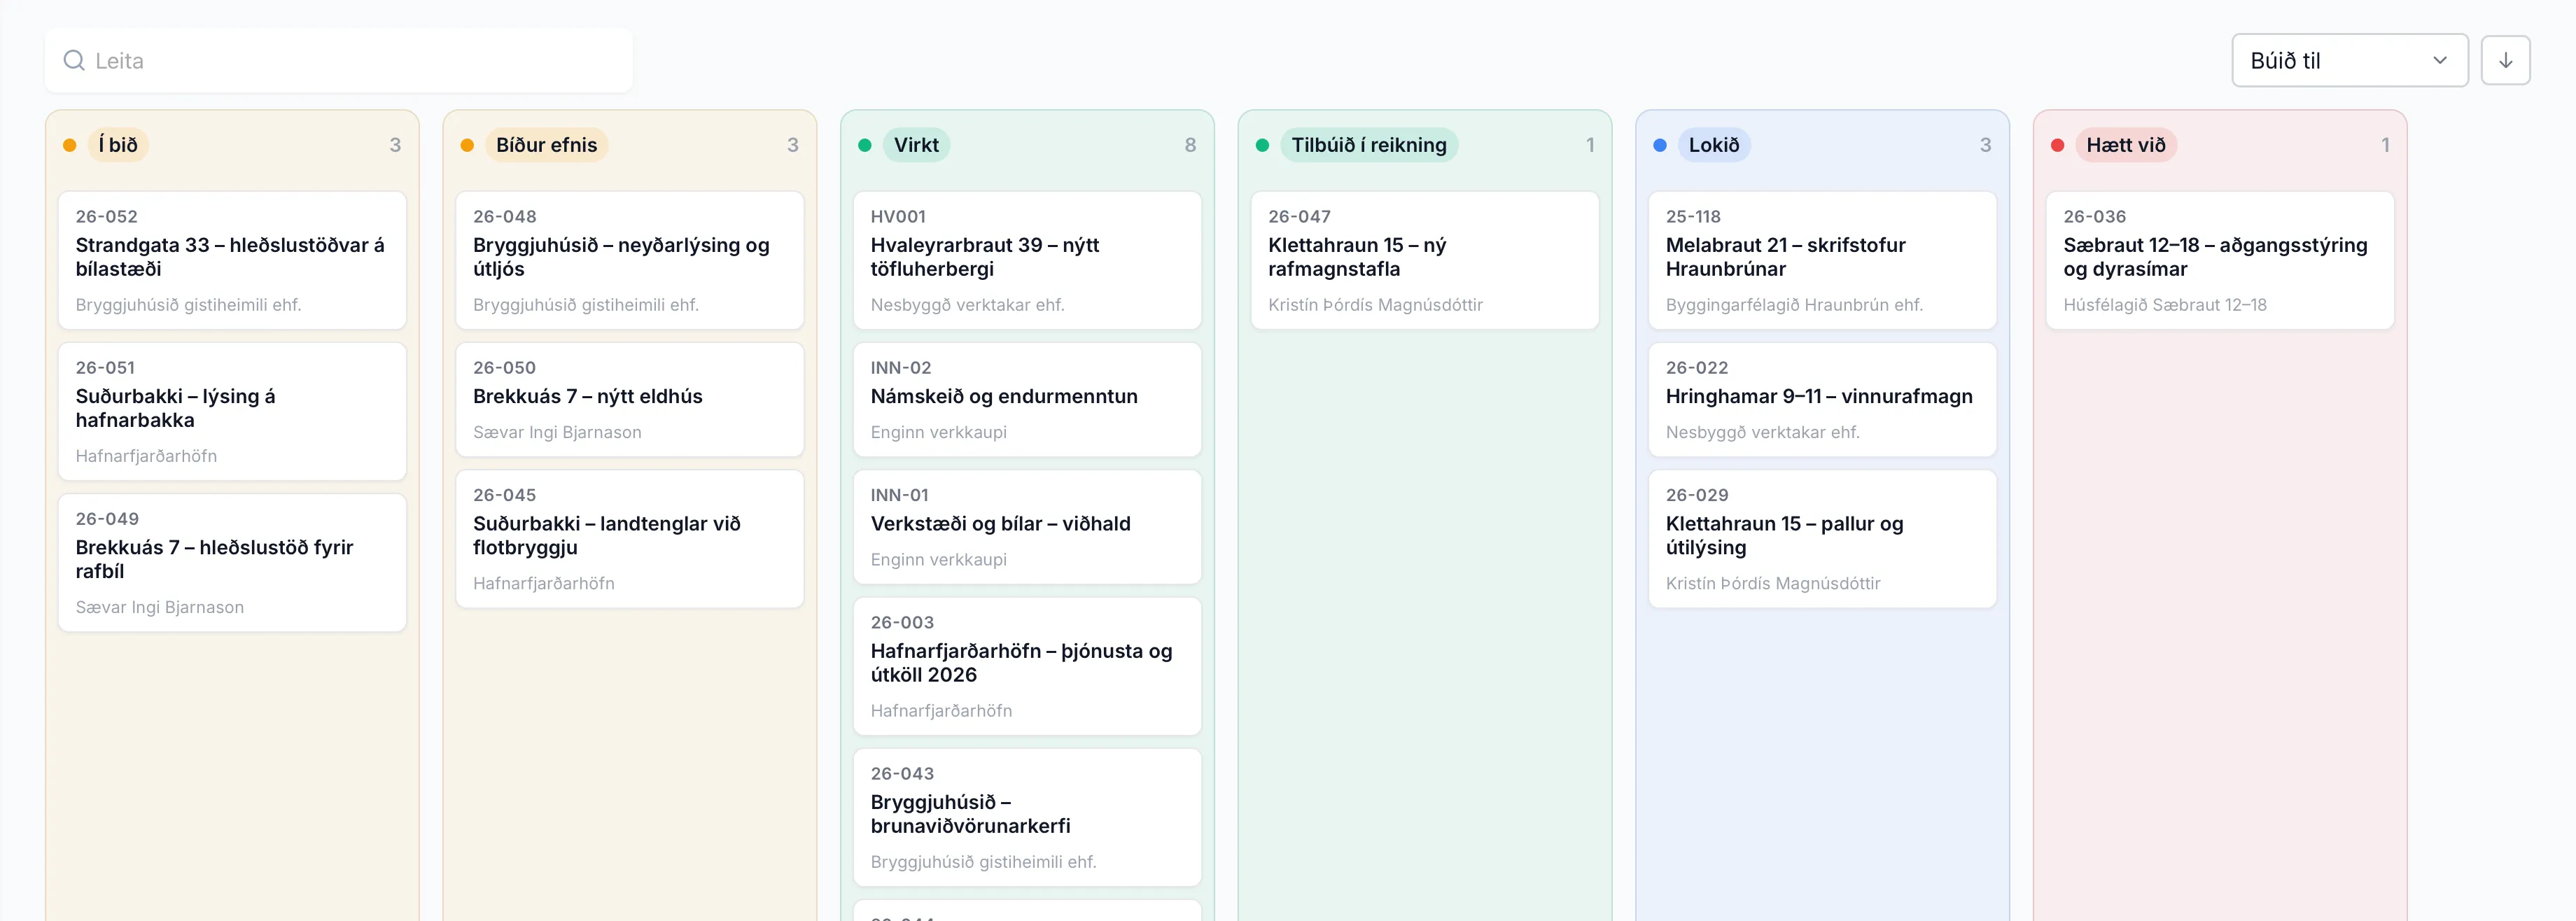Image resolution: width=2576 pixels, height=921 pixels.
Task: Open card HV001 Hvaleyrarbraut 39
Action: tap(1027, 260)
